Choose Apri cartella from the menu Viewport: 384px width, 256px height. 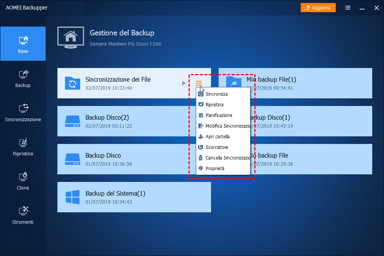click(x=223, y=137)
